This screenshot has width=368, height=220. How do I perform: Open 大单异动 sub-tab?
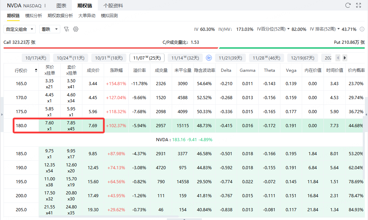[x=87, y=16]
